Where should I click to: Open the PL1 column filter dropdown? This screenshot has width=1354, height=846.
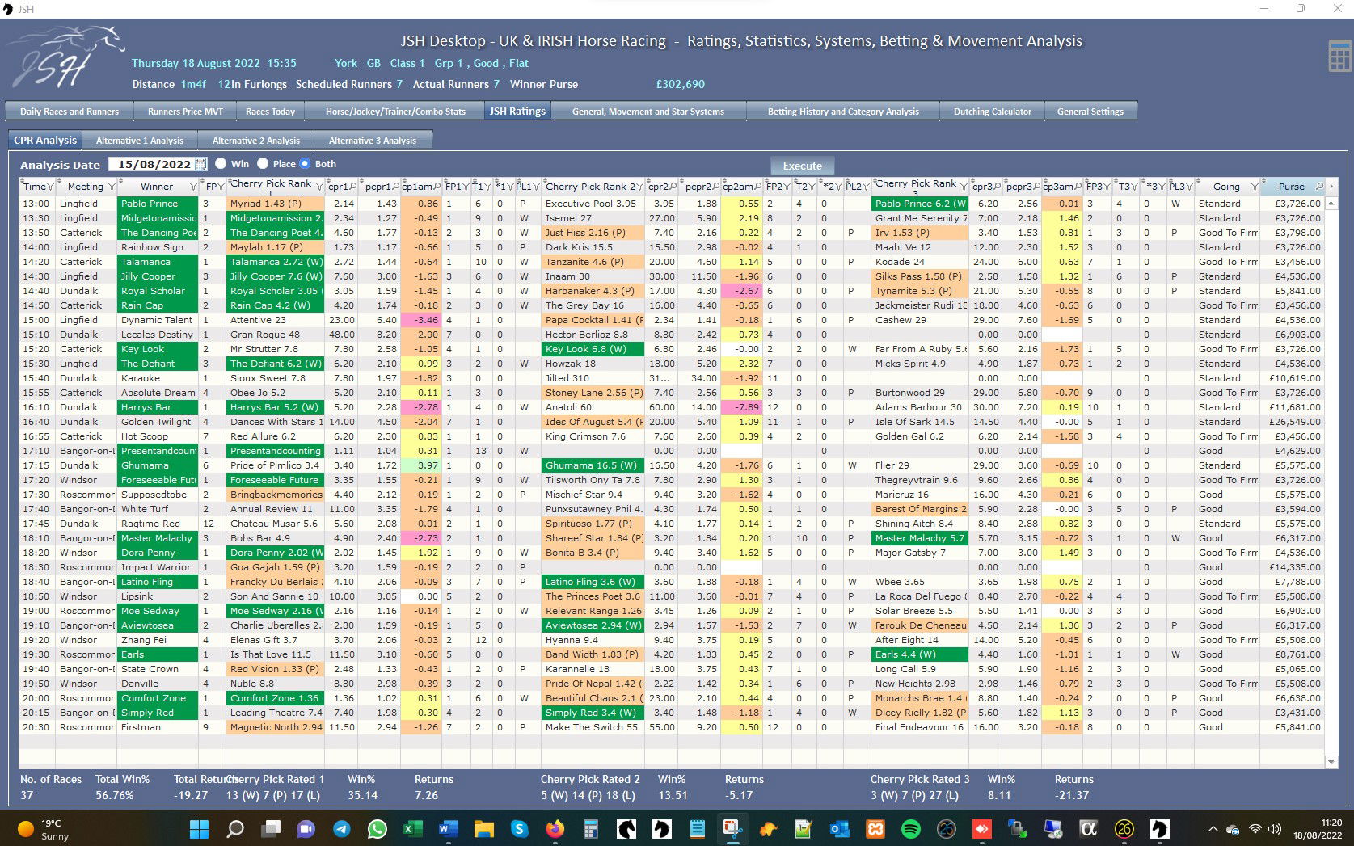[x=536, y=187]
